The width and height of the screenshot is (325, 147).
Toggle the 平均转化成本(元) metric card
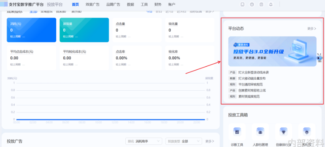pyautogui.click(x=84, y=58)
